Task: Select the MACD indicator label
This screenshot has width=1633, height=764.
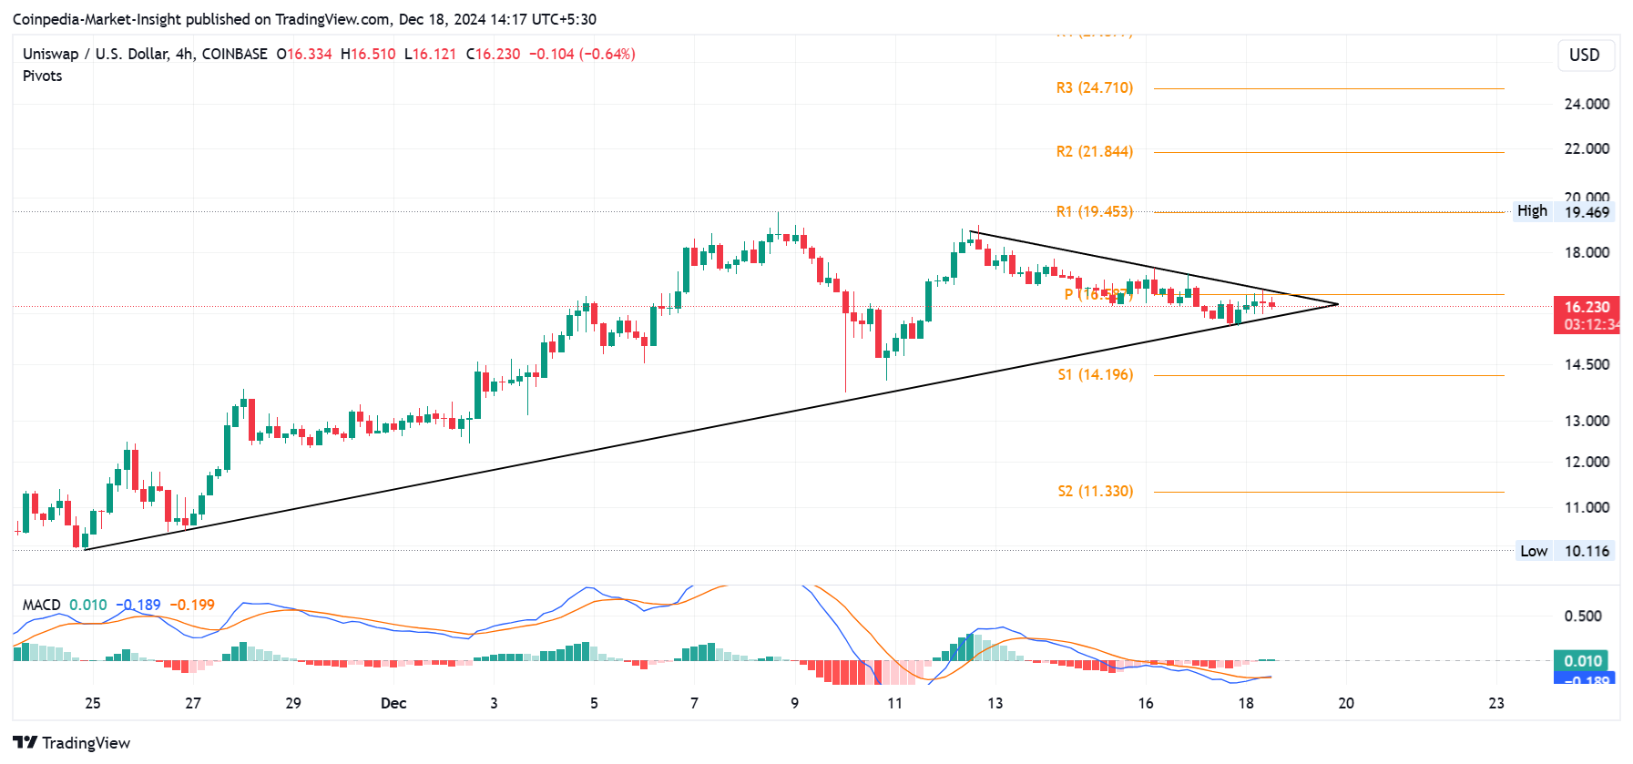Action: [42, 605]
